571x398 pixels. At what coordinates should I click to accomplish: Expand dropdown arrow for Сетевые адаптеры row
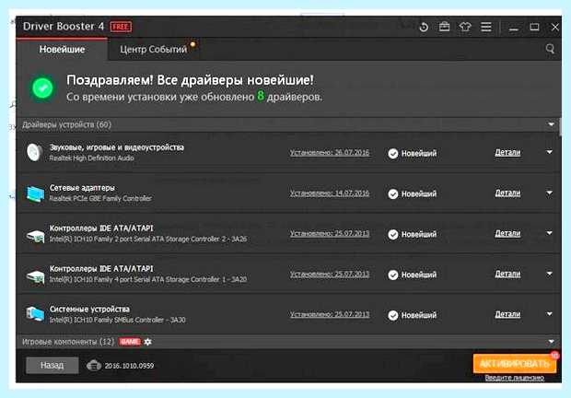[x=549, y=193]
